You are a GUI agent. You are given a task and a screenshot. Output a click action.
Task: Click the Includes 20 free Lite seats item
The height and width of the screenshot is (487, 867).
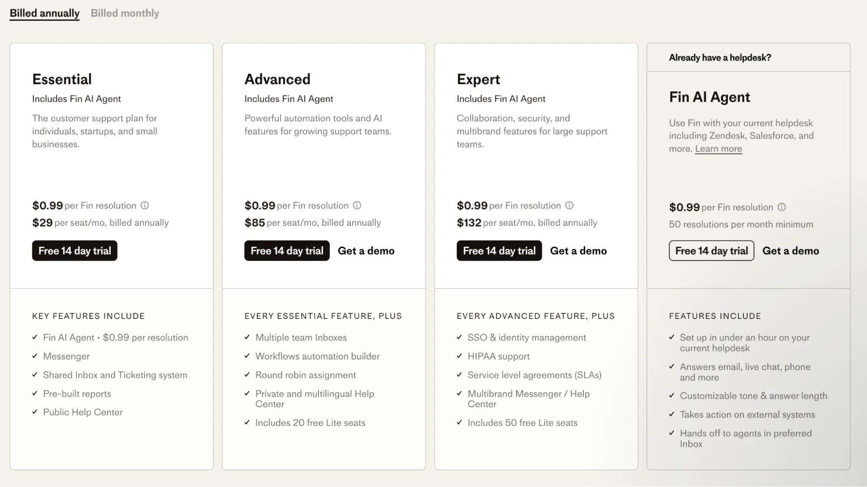pos(311,422)
